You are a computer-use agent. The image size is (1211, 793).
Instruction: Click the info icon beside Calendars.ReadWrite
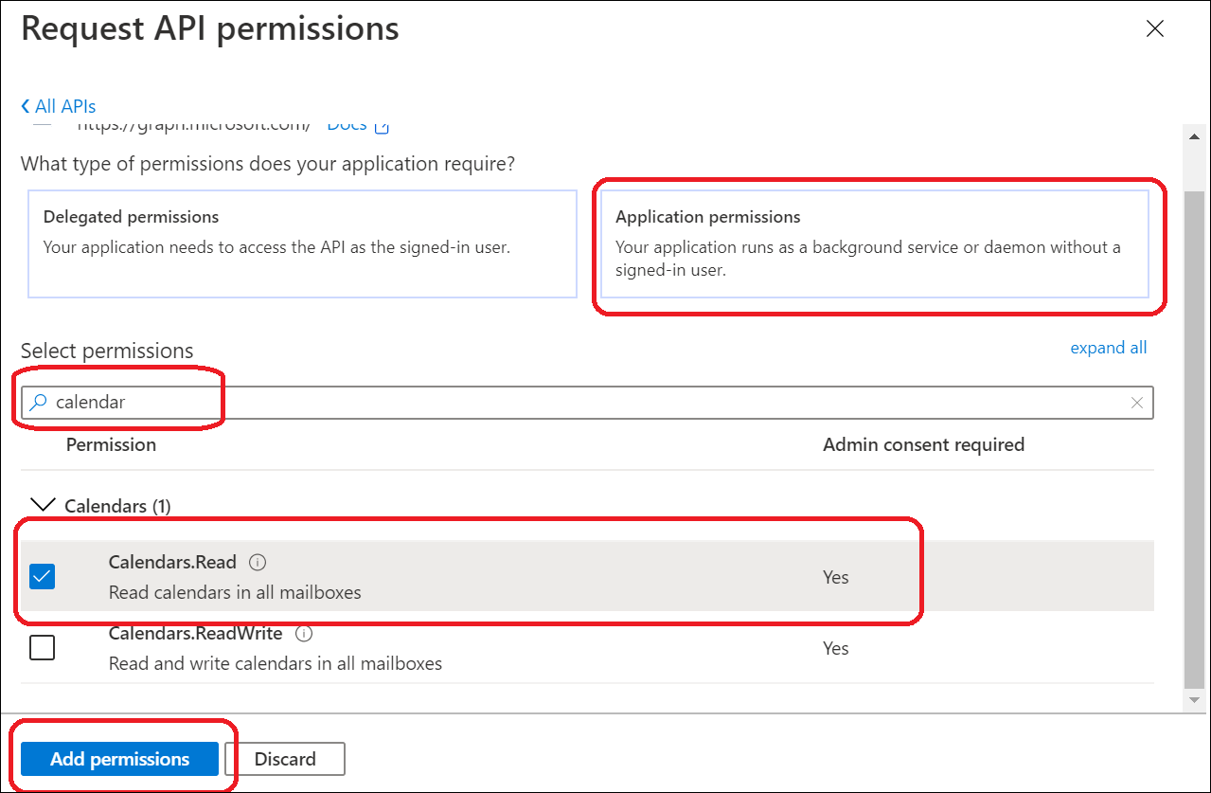pyautogui.click(x=304, y=633)
